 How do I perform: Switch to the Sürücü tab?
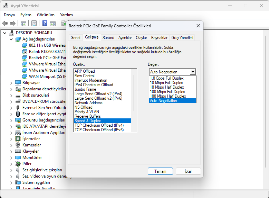point(108,38)
